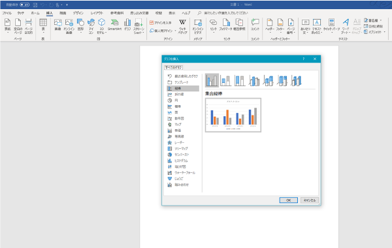Click the search box for desired actions

click(x=226, y=13)
